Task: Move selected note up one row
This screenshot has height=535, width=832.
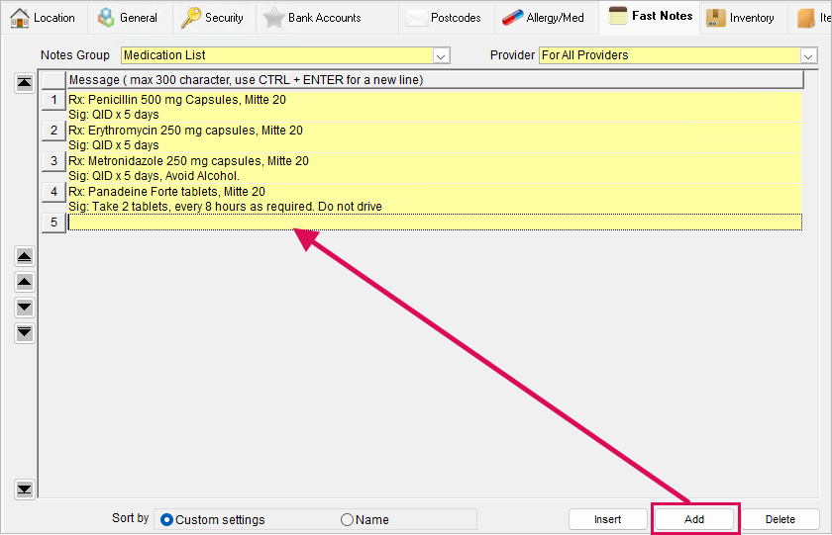Action: (25, 282)
